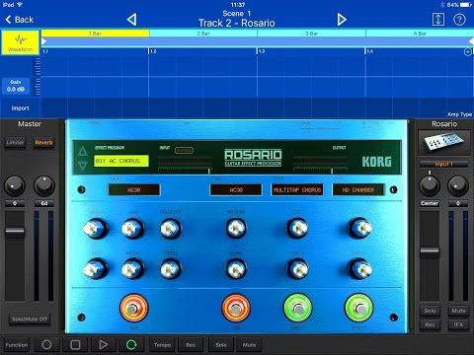Screen dimensions: 474x355
Task: Step effect program up with triangle
Action: click(83, 151)
